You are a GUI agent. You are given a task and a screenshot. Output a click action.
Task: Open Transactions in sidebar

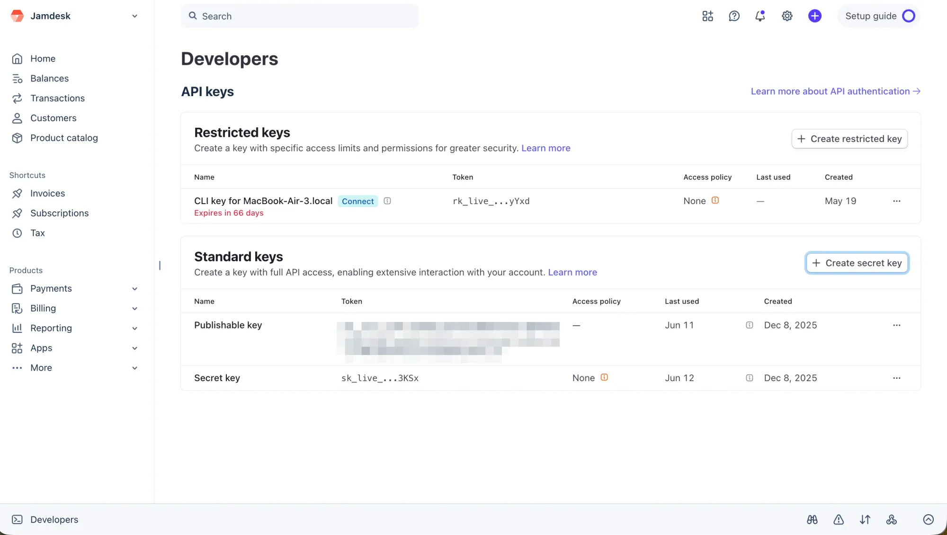click(57, 98)
